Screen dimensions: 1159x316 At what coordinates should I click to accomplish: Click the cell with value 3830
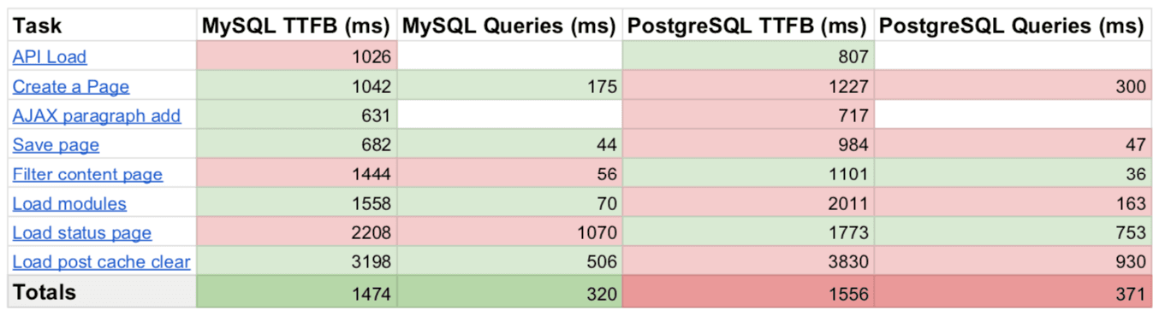[x=748, y=261]
